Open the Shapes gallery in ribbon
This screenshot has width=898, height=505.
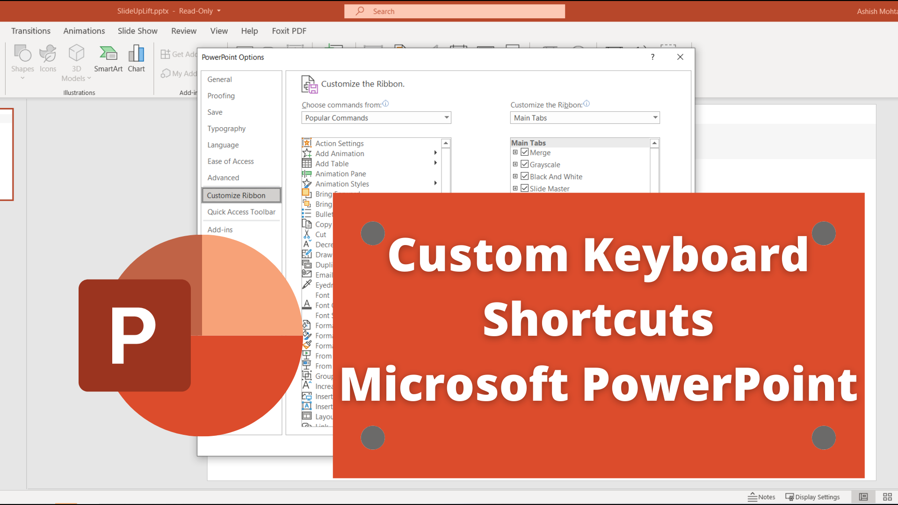[22, 61]
